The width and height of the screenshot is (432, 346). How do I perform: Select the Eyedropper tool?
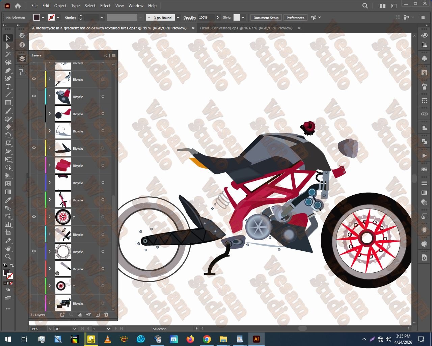click(8, 200)
